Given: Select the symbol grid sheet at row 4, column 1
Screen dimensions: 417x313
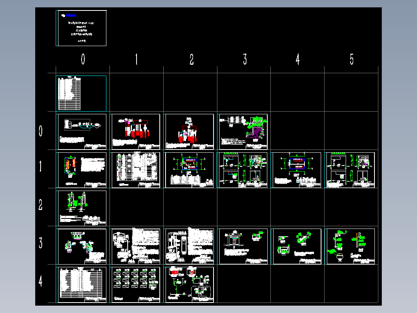Looking at the screenshot, I should [x=135, y=285].
